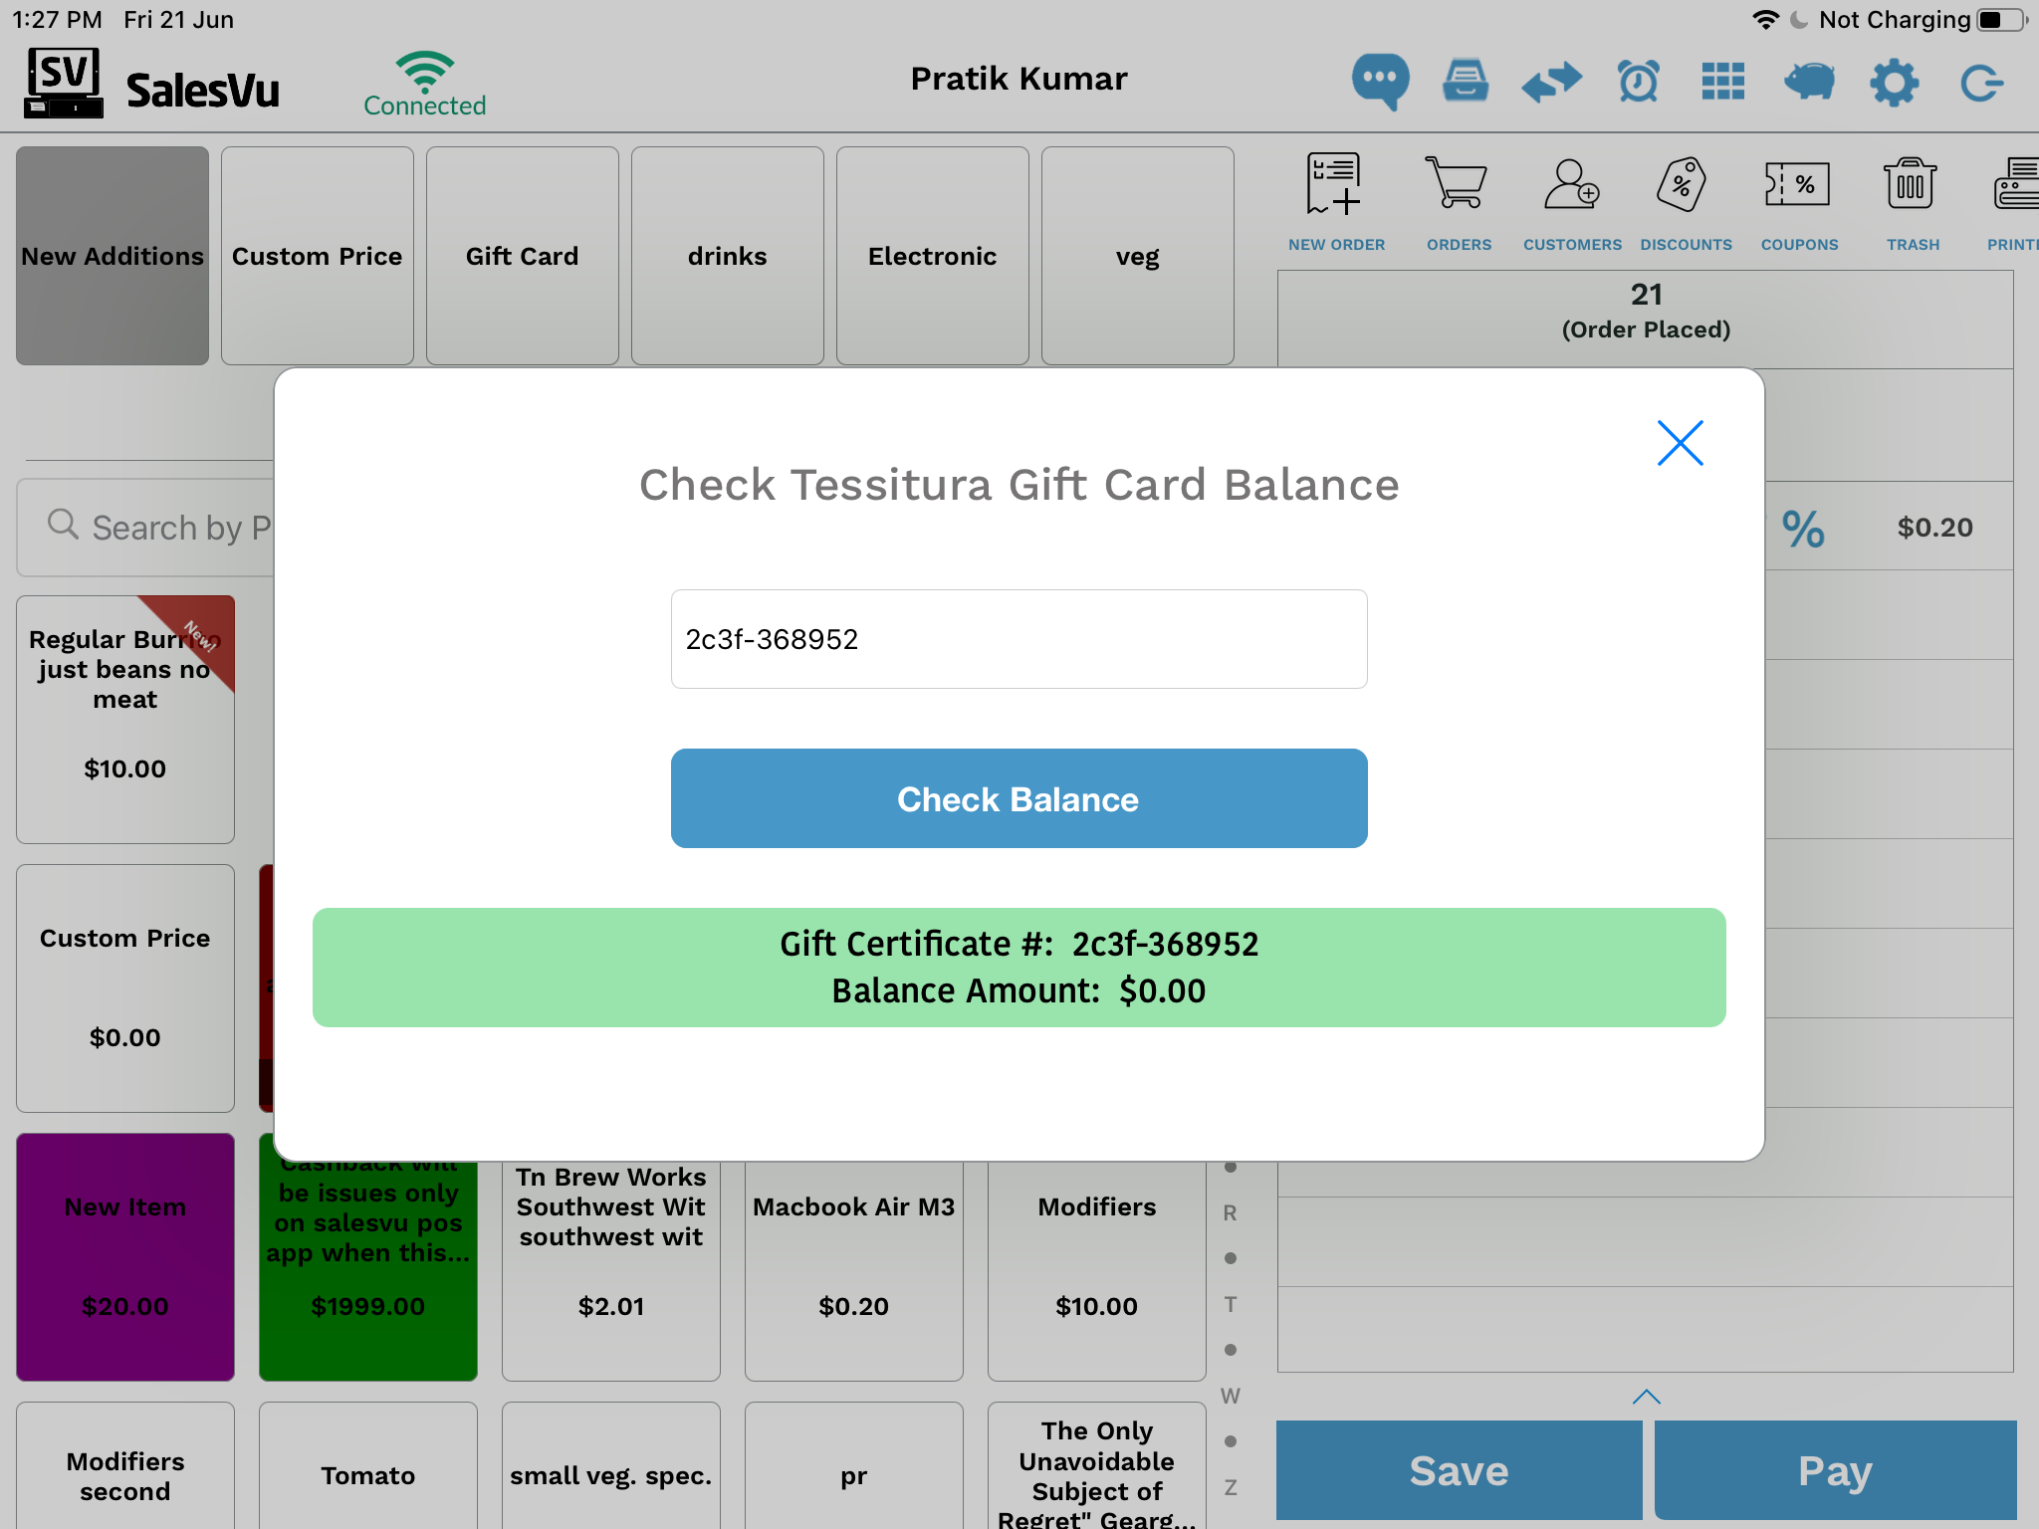Open Customers panel

1572,203
